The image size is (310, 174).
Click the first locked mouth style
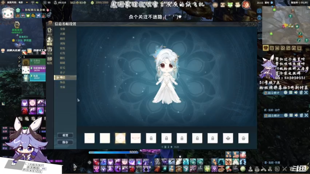(151, 138)
